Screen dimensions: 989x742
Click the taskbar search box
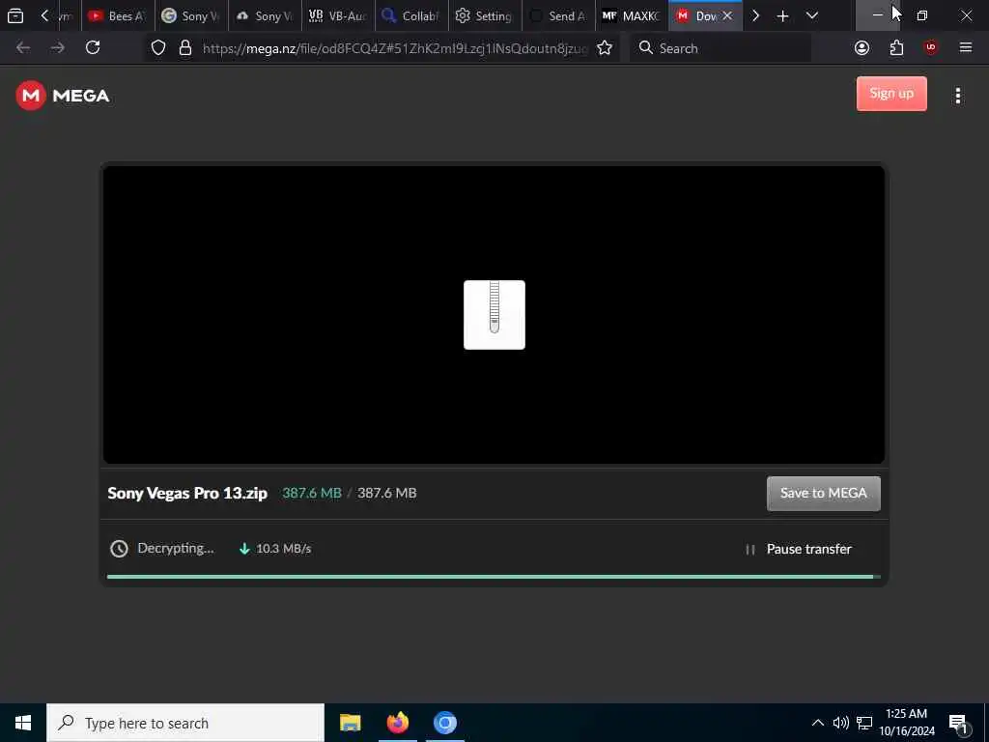[185, 723]
